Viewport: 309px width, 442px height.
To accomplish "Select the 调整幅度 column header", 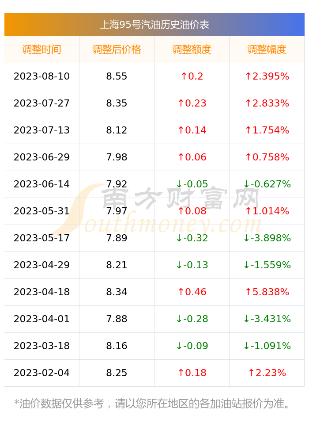I will point(267,50).
